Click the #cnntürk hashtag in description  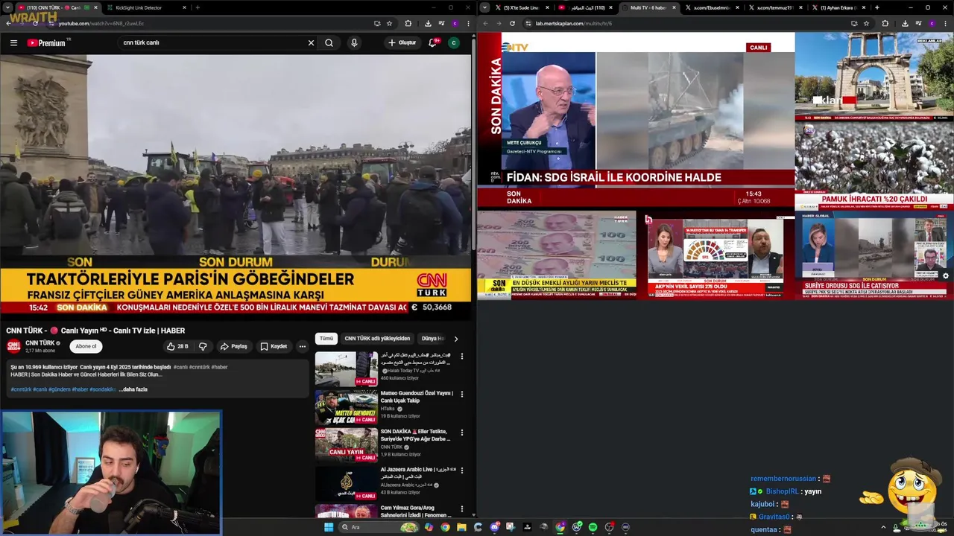tap(21, 389)
